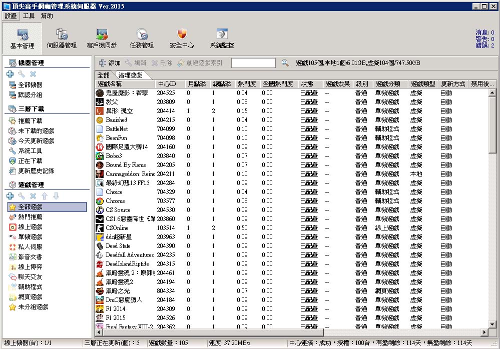Image resolution: width=500 pixels, height=349 pixels.
Task: Click the CS Source game icon
Action: 100,210
